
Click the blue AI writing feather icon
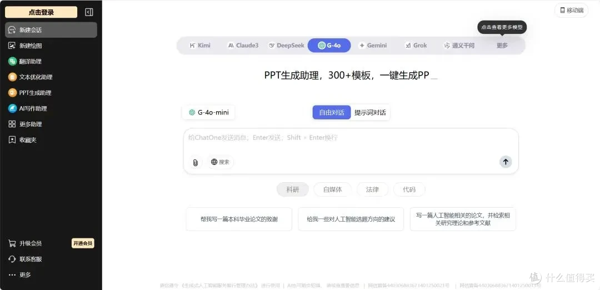12,108
